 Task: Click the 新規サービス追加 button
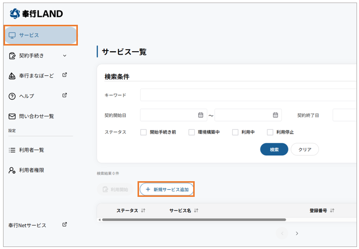[x=166, y=189]
